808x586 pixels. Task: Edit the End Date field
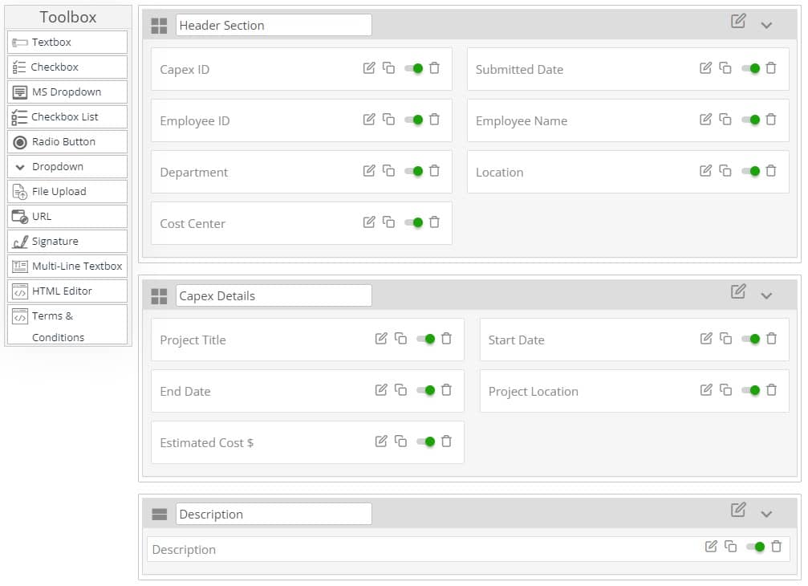click(381, 390)
